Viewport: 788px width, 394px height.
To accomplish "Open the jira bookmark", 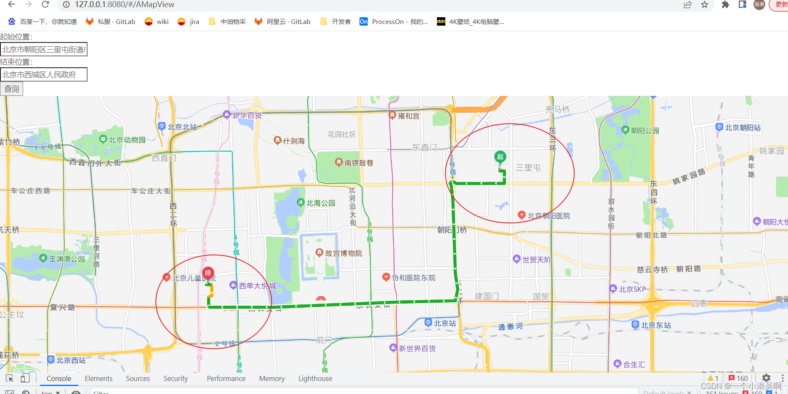I will point(189,21).
